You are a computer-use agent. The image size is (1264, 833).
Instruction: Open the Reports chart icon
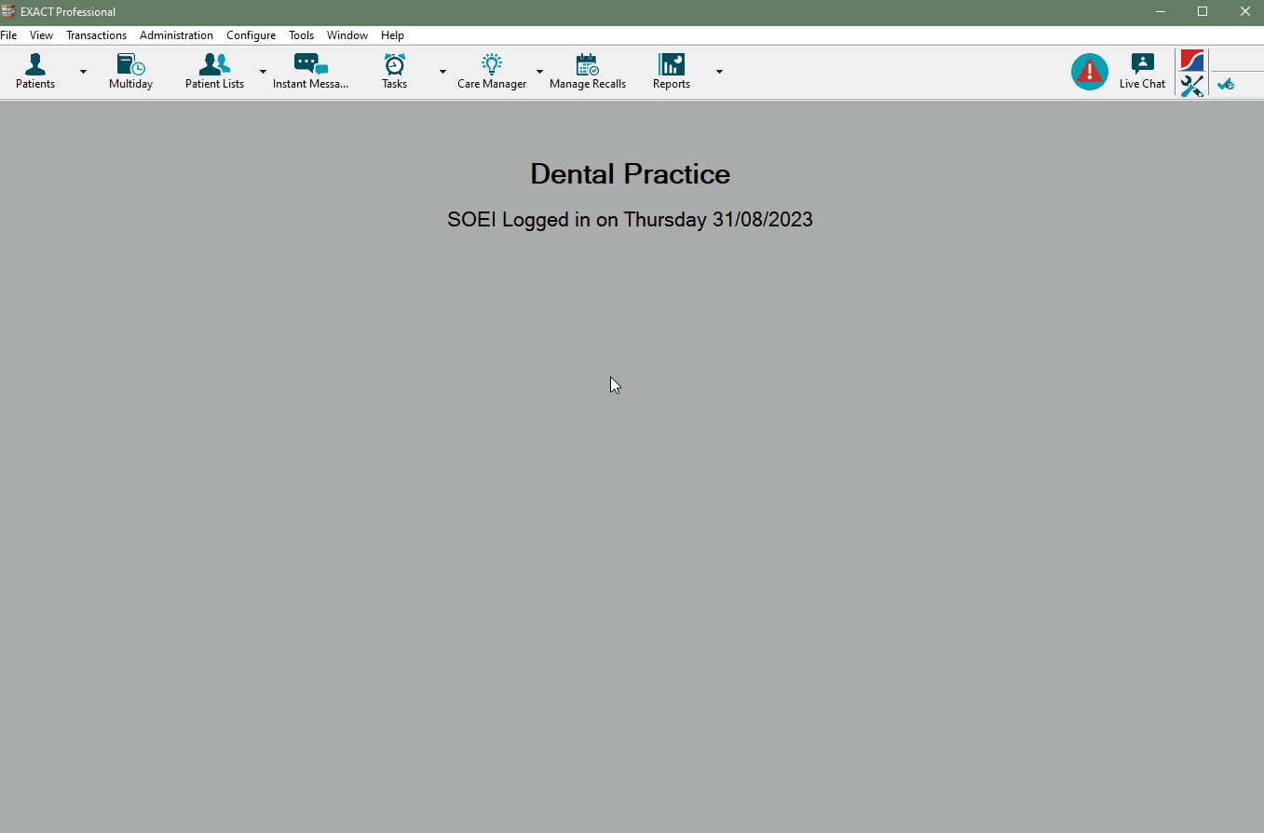[x=672, y=72]
